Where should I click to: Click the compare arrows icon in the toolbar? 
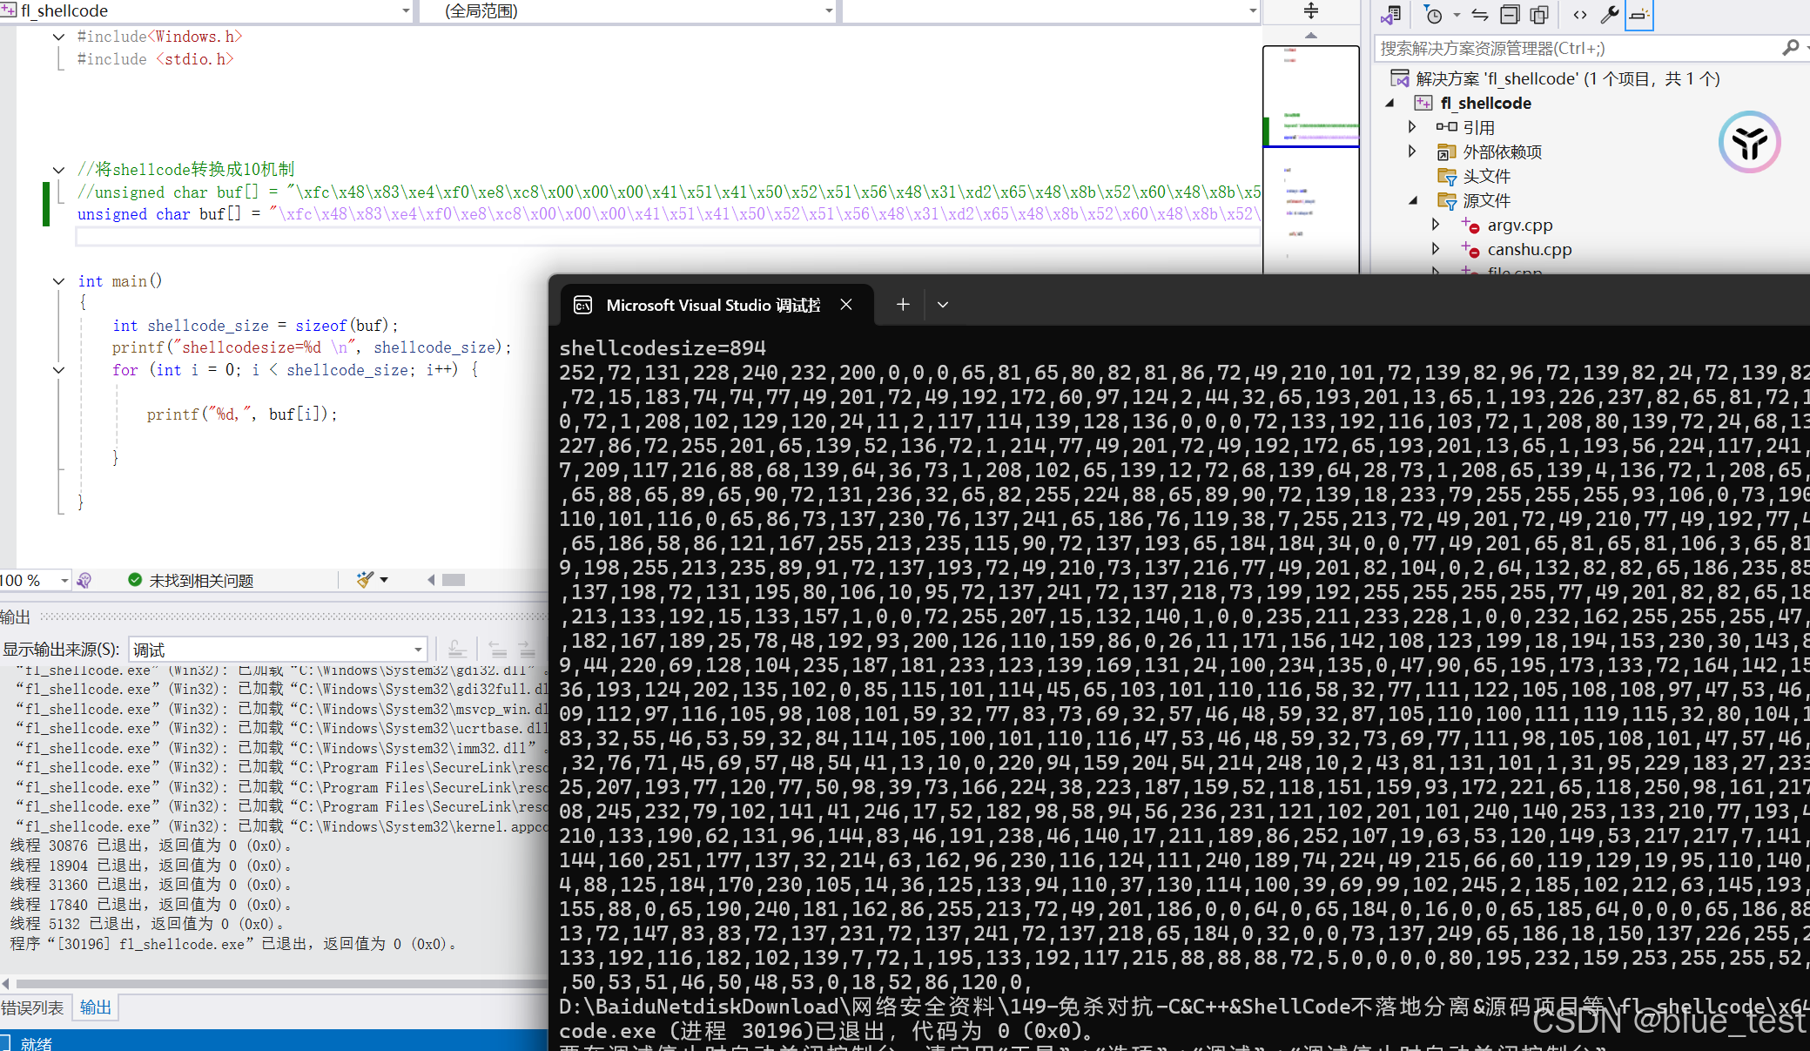tap(1479, 15)
